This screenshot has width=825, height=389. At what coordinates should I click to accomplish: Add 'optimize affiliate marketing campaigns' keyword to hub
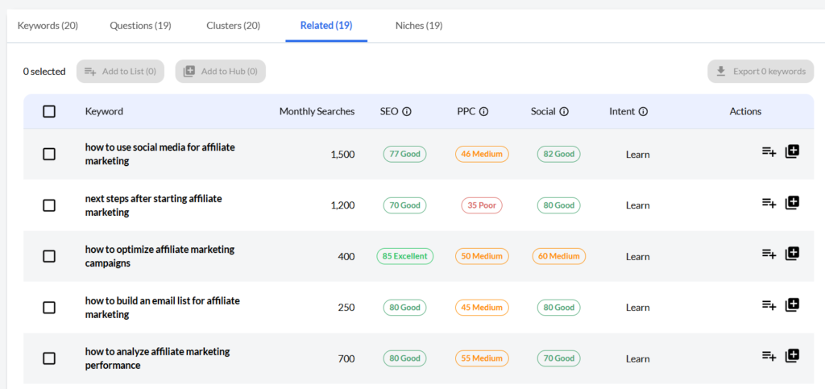click(792, 254)
